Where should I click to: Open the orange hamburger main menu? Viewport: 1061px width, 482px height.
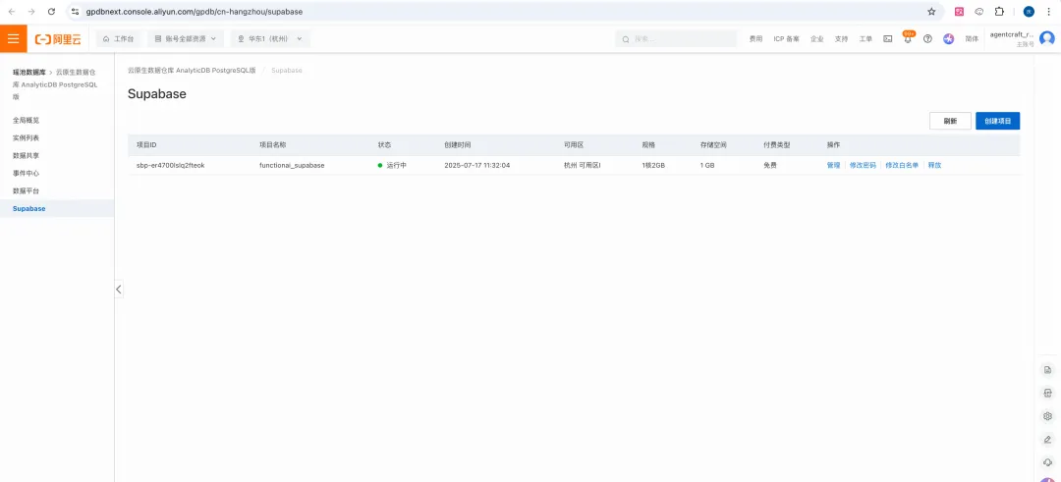(14, 38)
